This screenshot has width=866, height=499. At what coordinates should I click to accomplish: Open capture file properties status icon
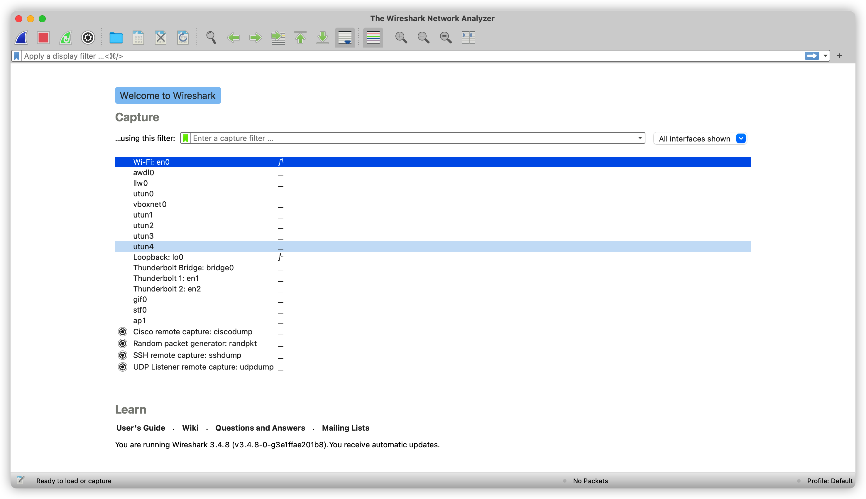tap(21, 481)
